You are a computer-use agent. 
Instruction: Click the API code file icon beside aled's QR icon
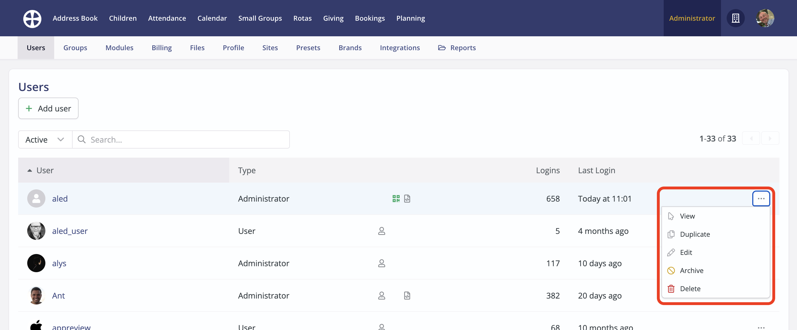point(407,198)
